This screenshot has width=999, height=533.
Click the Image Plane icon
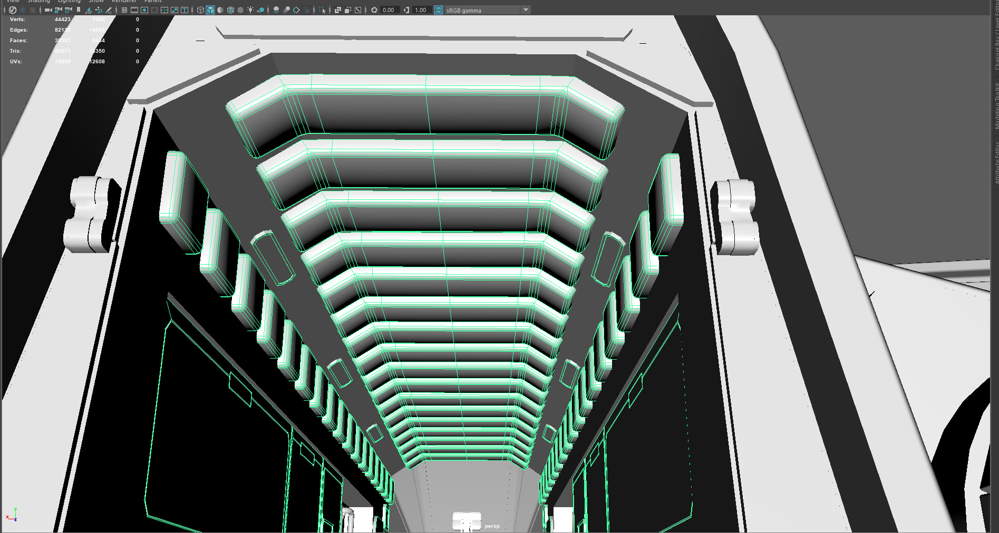pos(89,10)
